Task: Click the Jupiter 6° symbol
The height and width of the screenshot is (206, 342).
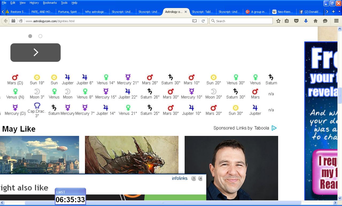Action: click(85, 77)
